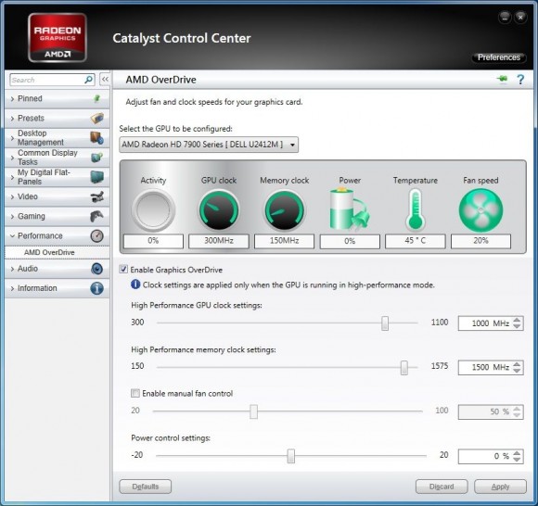Increase memory clock MHz with up arrow
This screenshot has width=538, height=506.
pyautogui.click(x=517, y=364)
